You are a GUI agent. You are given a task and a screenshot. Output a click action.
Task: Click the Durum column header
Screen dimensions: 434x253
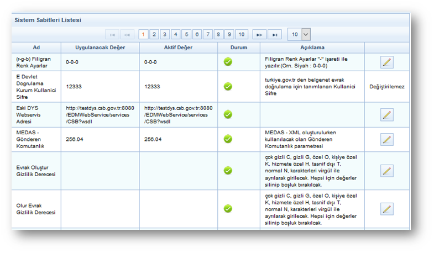[239, 48]
